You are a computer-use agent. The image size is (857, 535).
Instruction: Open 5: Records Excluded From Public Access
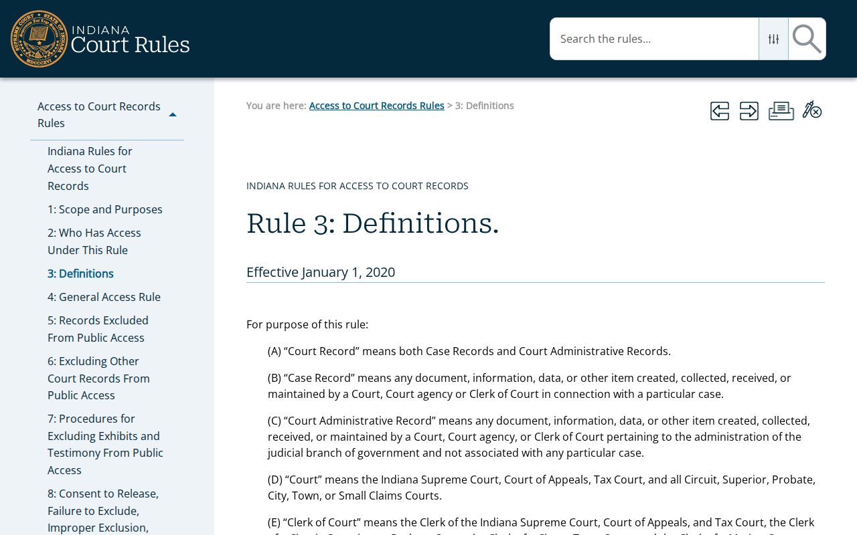pyautogui.click(x=98, y=329)
